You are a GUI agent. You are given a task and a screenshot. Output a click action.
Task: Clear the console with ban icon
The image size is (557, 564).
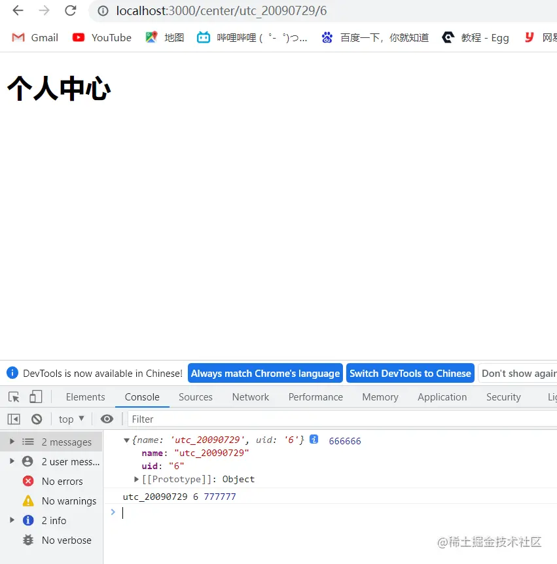tap(37, 419)
